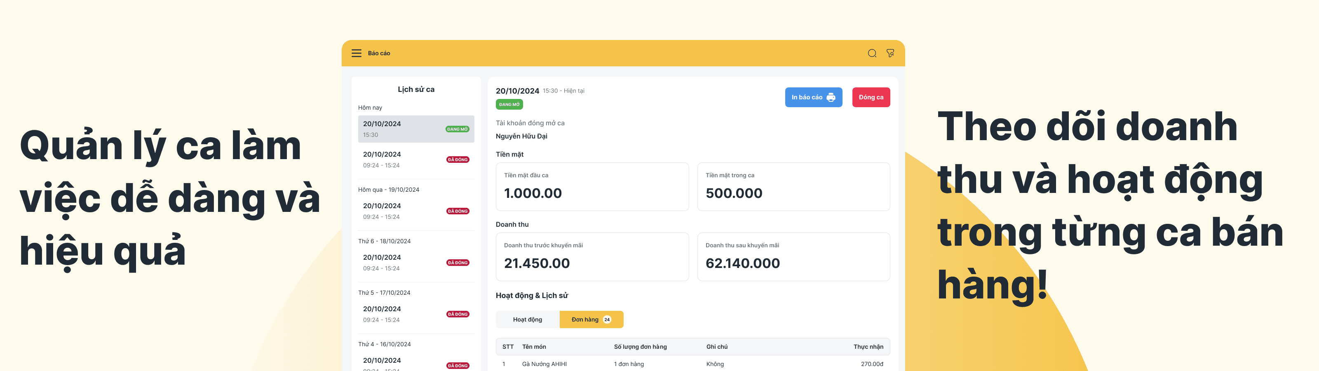
Task: Click the red Đóng ca button
Action: (871, 97)
